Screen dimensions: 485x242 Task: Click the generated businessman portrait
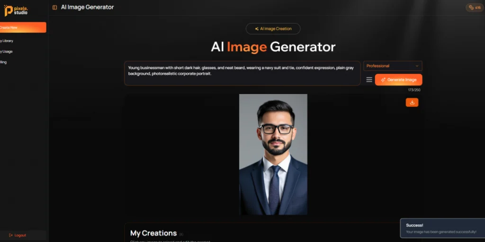273,155
